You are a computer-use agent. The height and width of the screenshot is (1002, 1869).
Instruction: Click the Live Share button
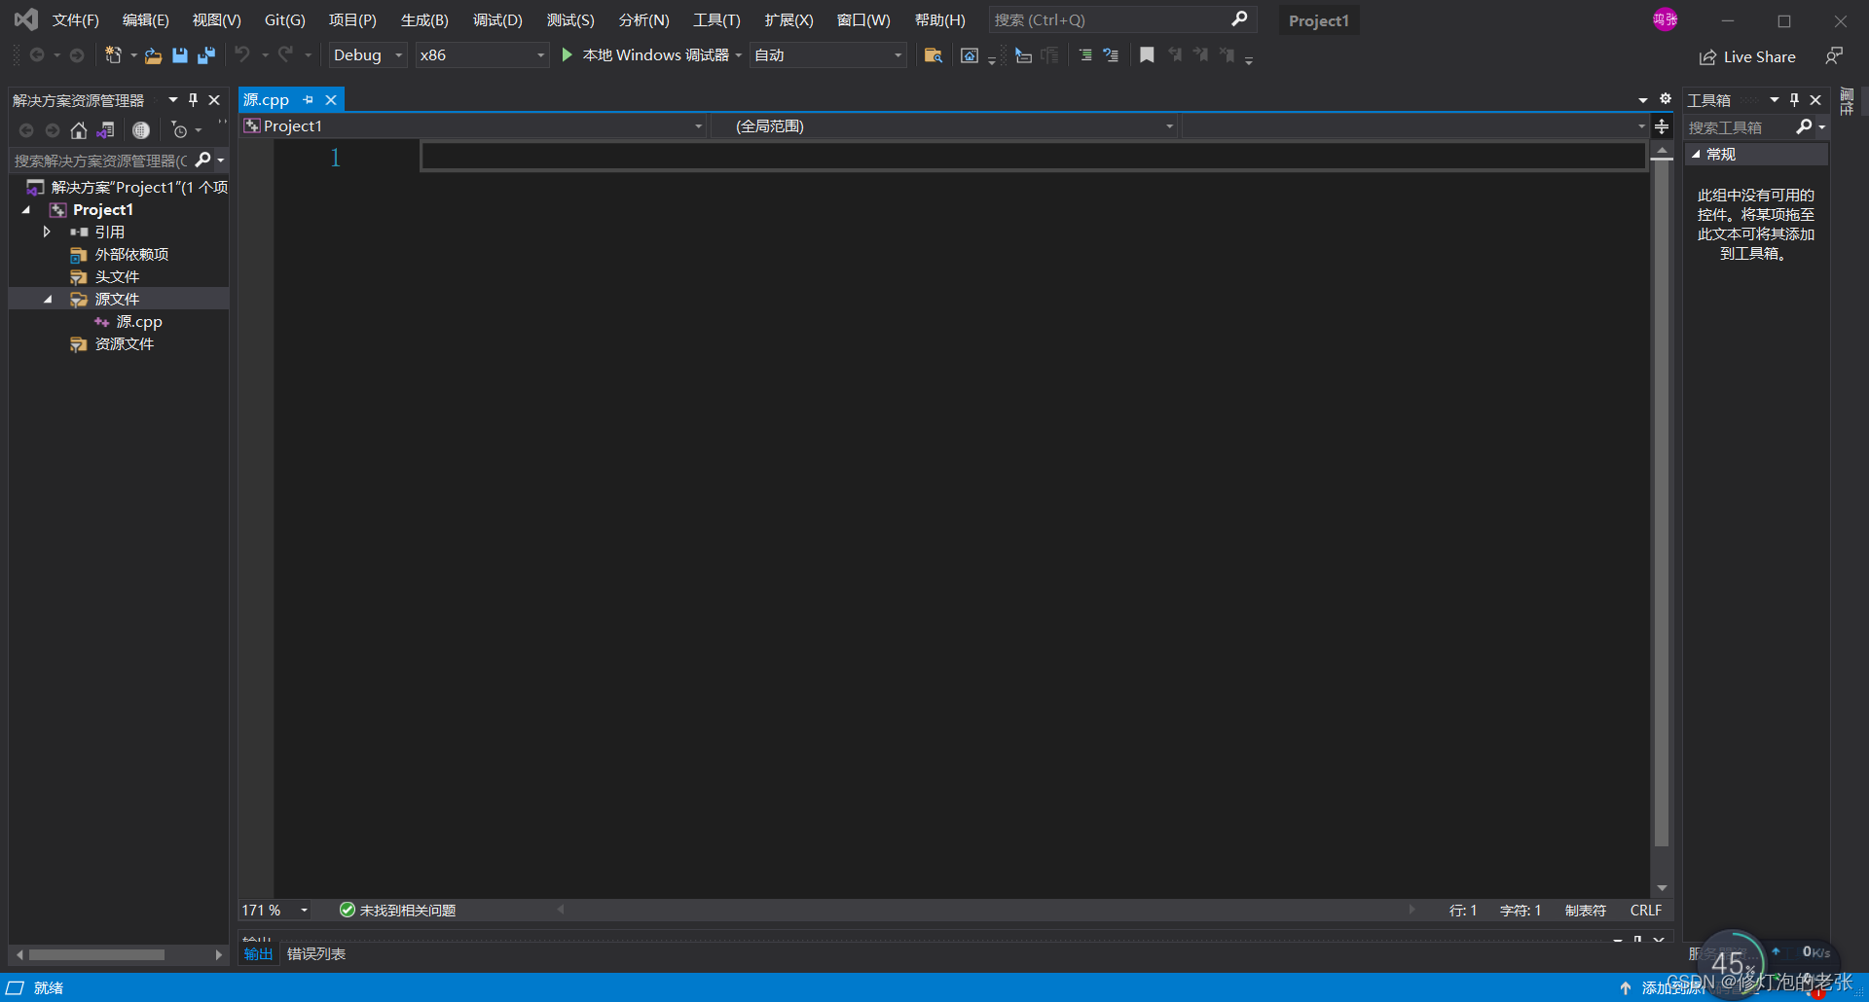1747,57
